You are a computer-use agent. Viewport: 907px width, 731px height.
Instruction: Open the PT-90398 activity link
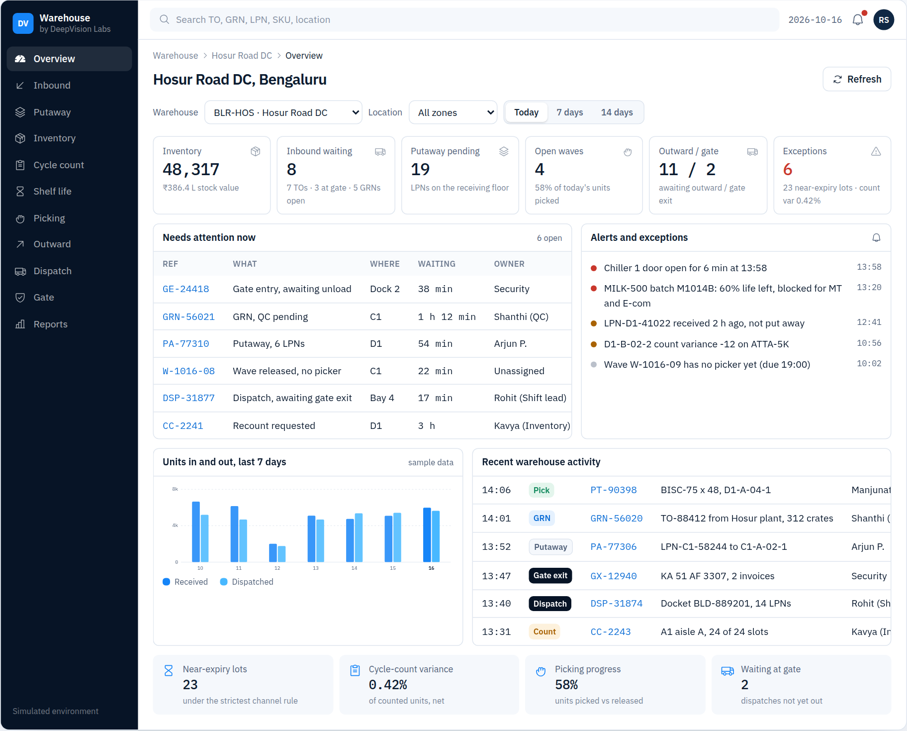click(x=614, y=490)
